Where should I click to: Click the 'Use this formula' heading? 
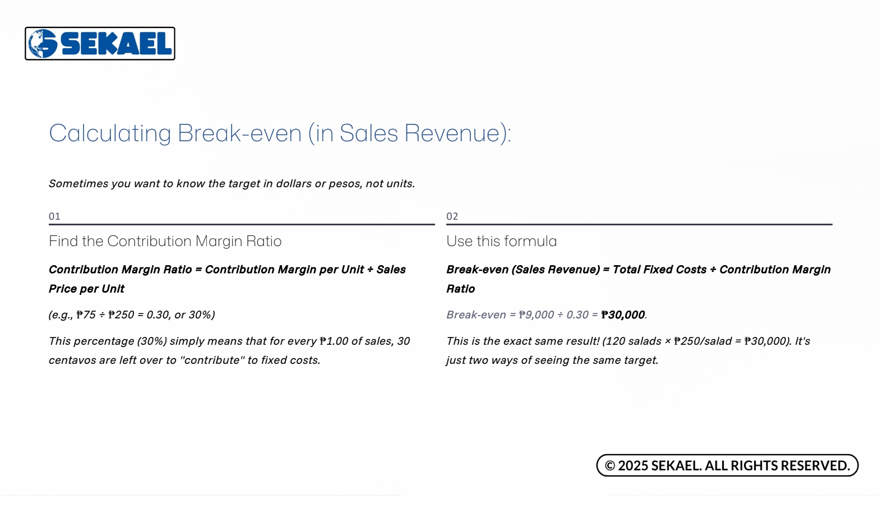coord(501,241)
